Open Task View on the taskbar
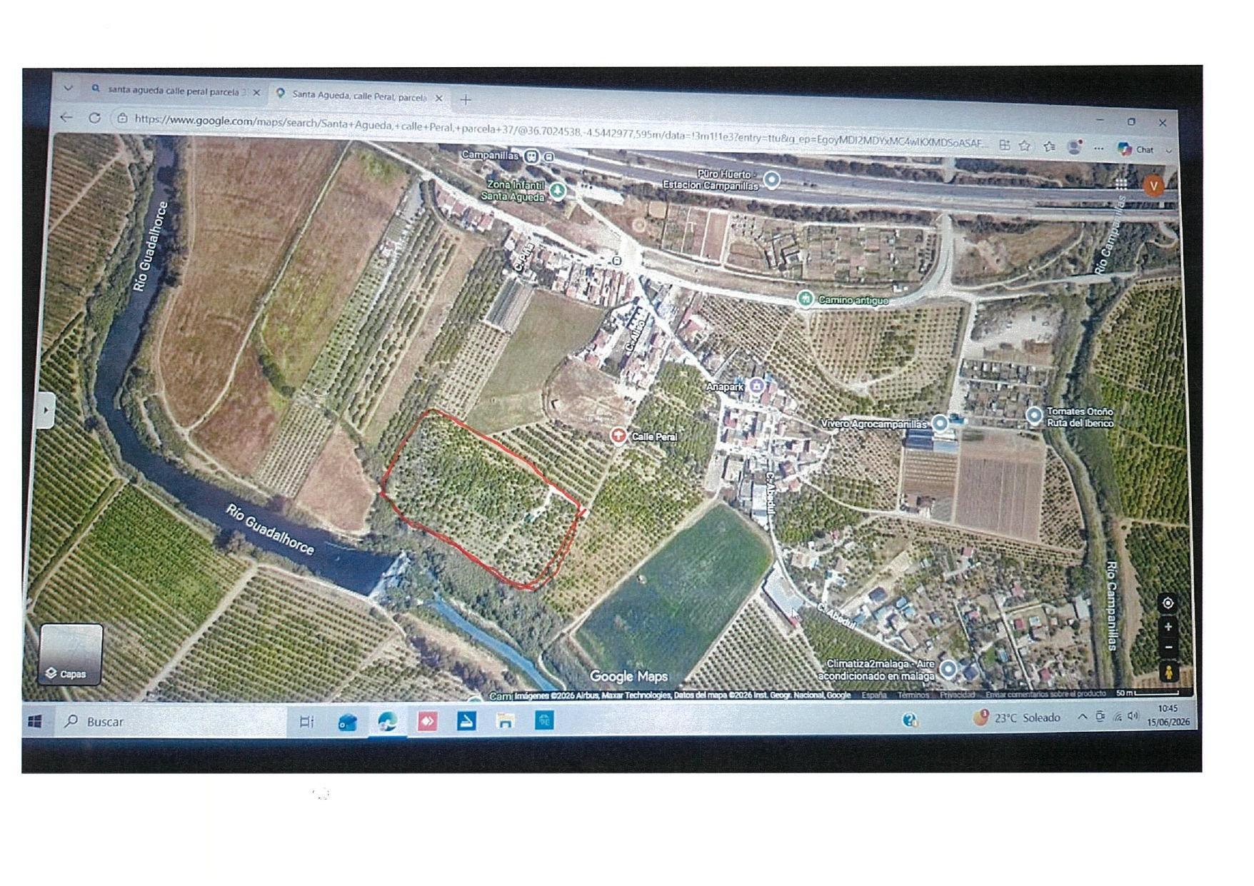The width and height of the screenshot is (1254, 886). pos(306,722)
